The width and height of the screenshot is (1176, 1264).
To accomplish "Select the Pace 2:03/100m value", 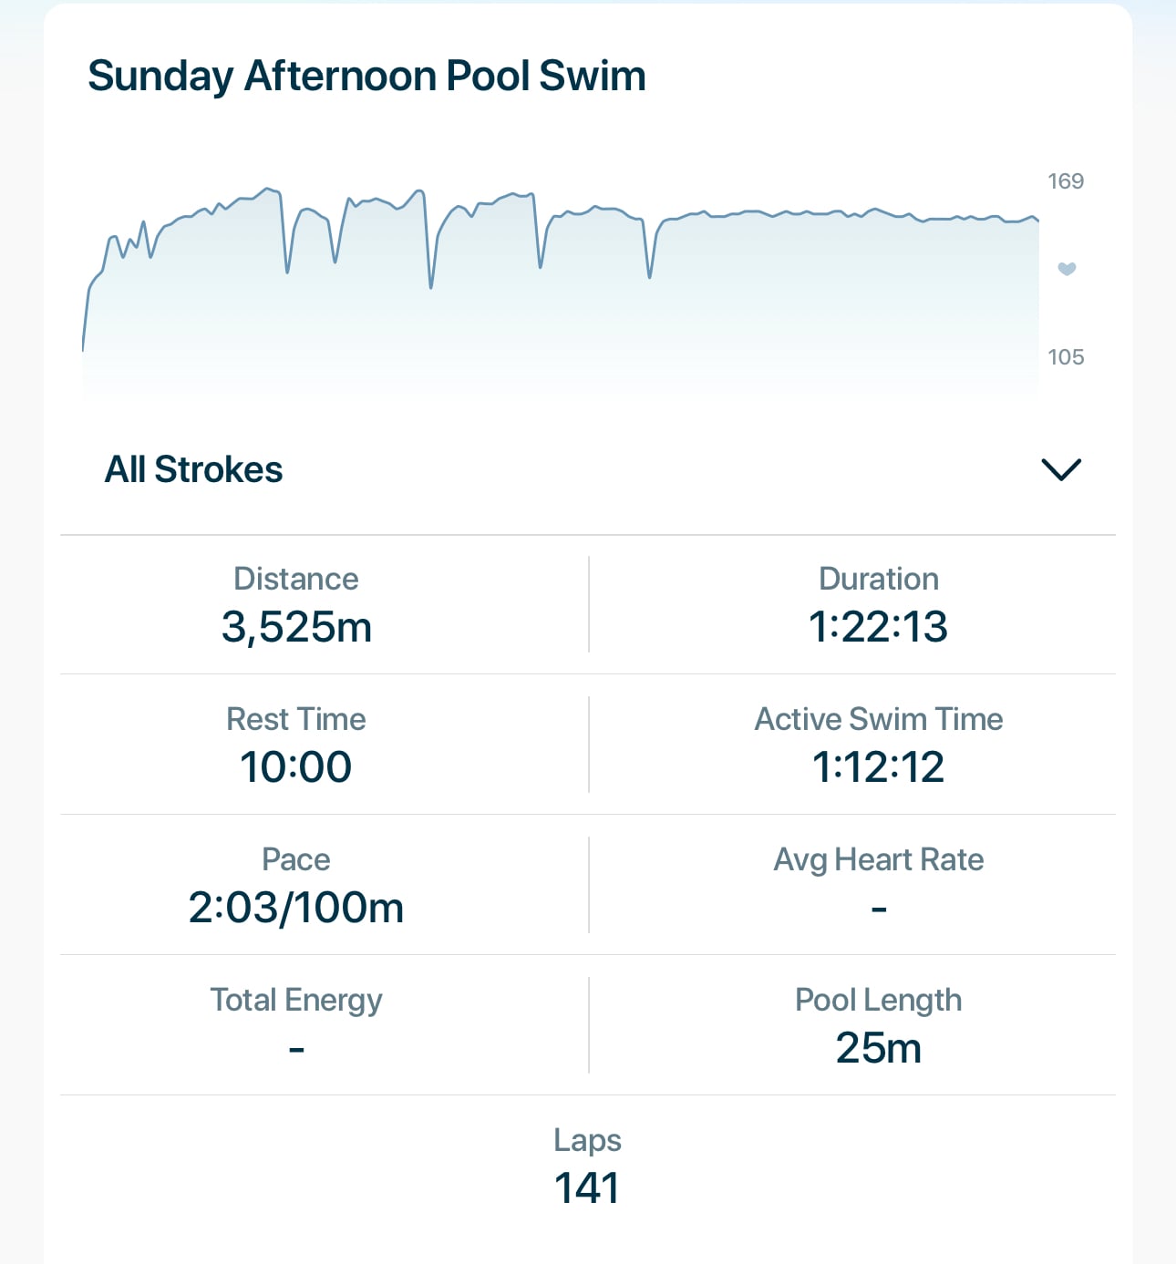I will (296, 908).
